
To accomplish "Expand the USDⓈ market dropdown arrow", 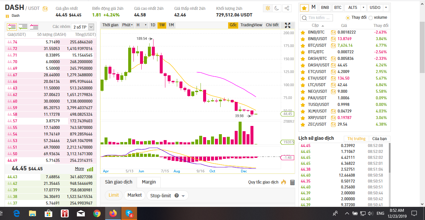I will tap(386, 8).
